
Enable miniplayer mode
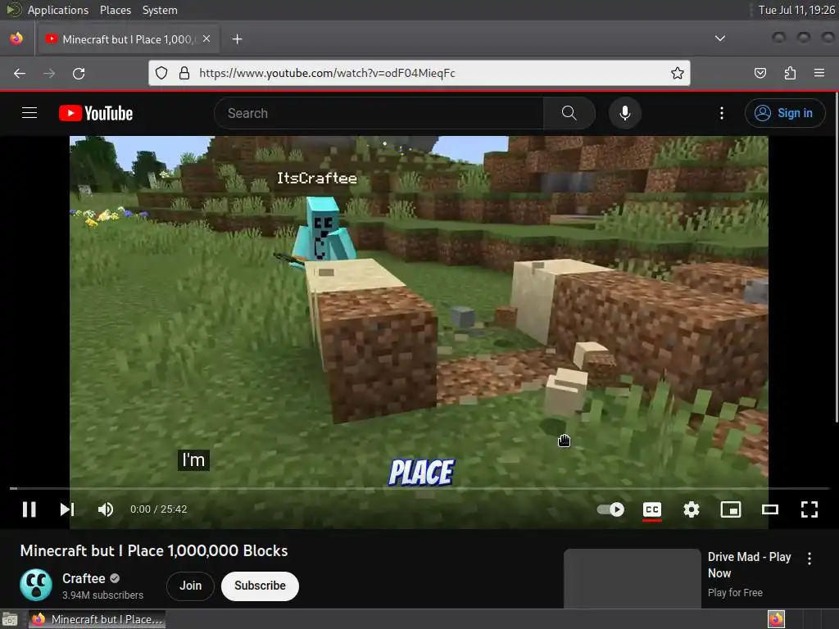click(730, 509)
